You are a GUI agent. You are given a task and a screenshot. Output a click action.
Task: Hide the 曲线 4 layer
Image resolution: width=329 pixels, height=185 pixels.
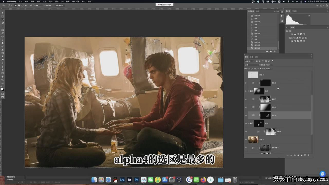tap(246, 132)
